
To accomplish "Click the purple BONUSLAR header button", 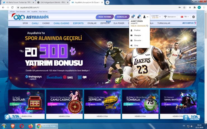I will tap(122, 17).
